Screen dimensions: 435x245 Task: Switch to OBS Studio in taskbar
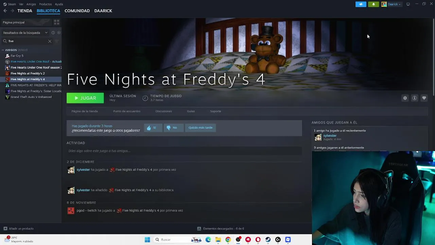click(x=238, y=240)
